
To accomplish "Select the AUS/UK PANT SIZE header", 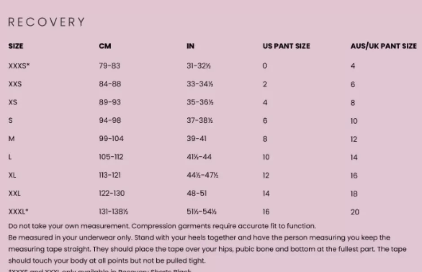I will click(383, 46).
